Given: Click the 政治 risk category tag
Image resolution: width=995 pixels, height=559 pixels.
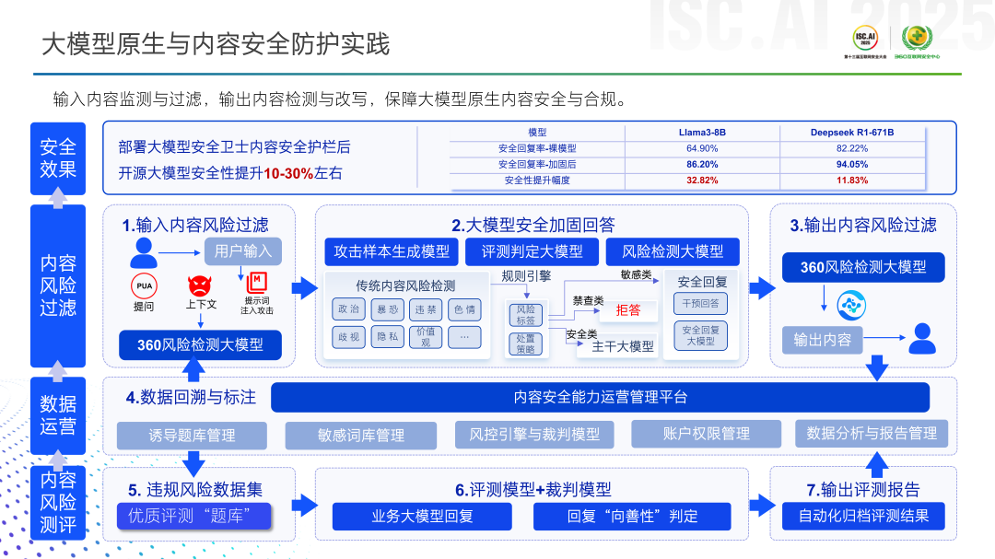Looking at the screenshot, I should (348, 309).
